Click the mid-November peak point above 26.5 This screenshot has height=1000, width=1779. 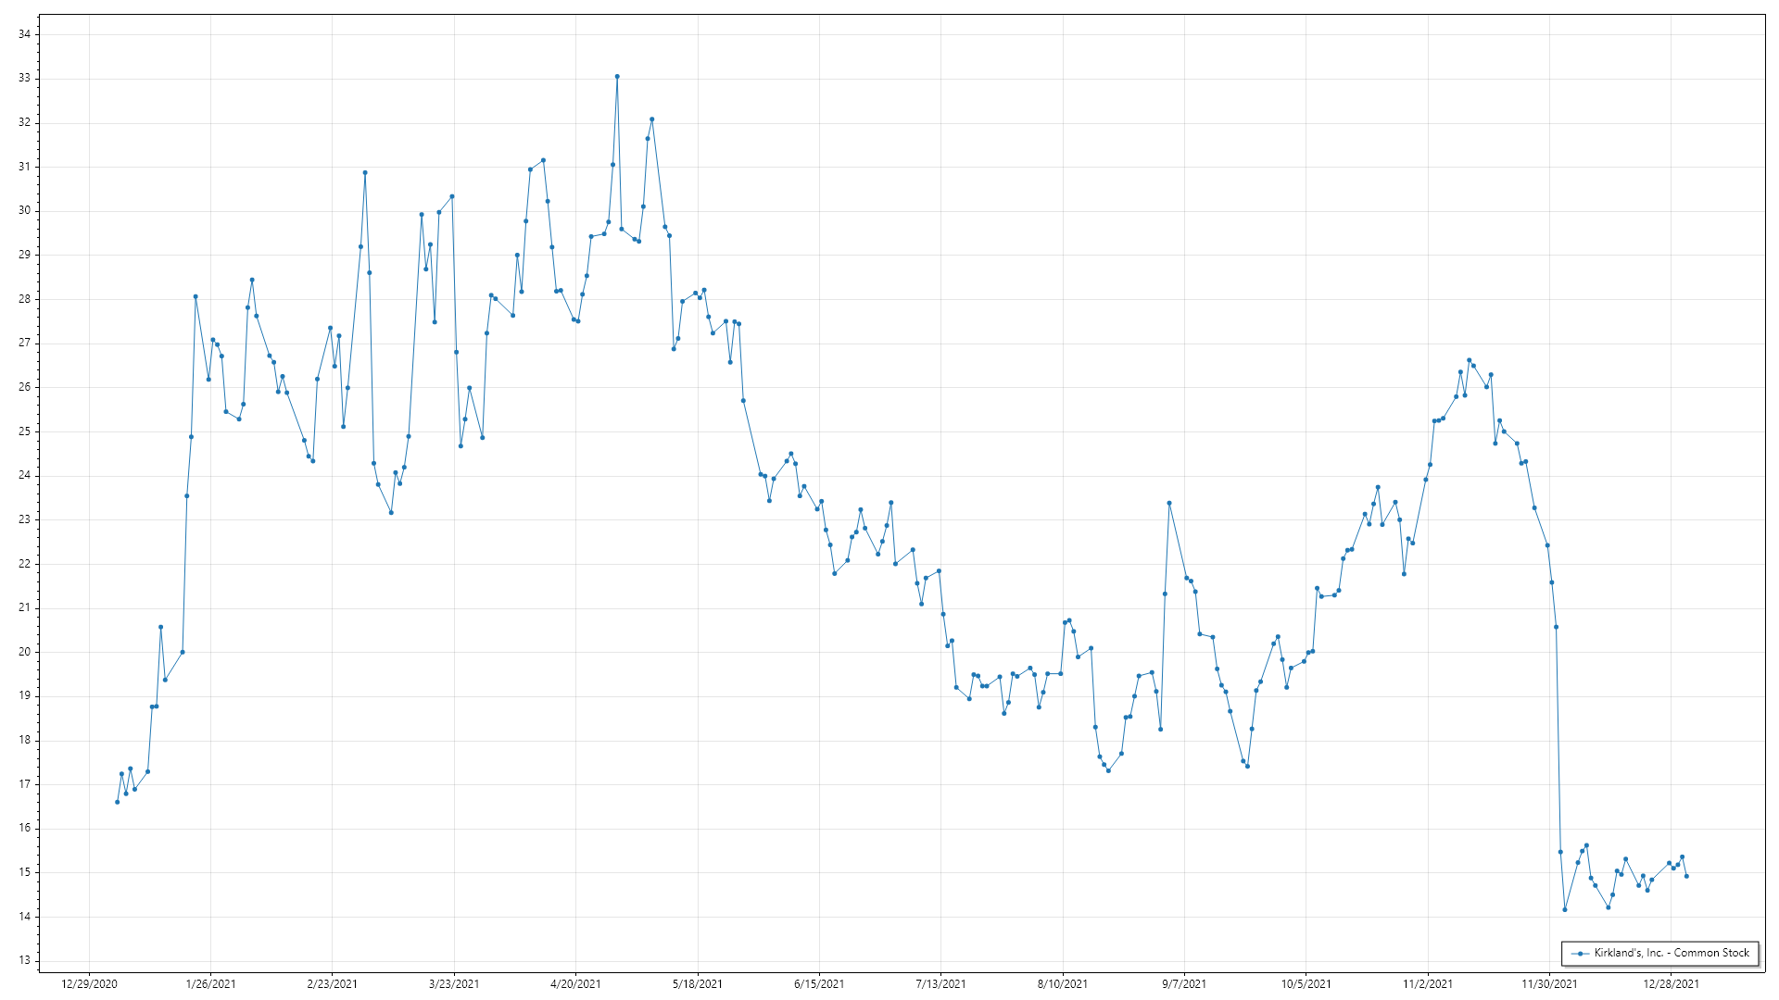pyautogui.click(x=1469, y=360)
